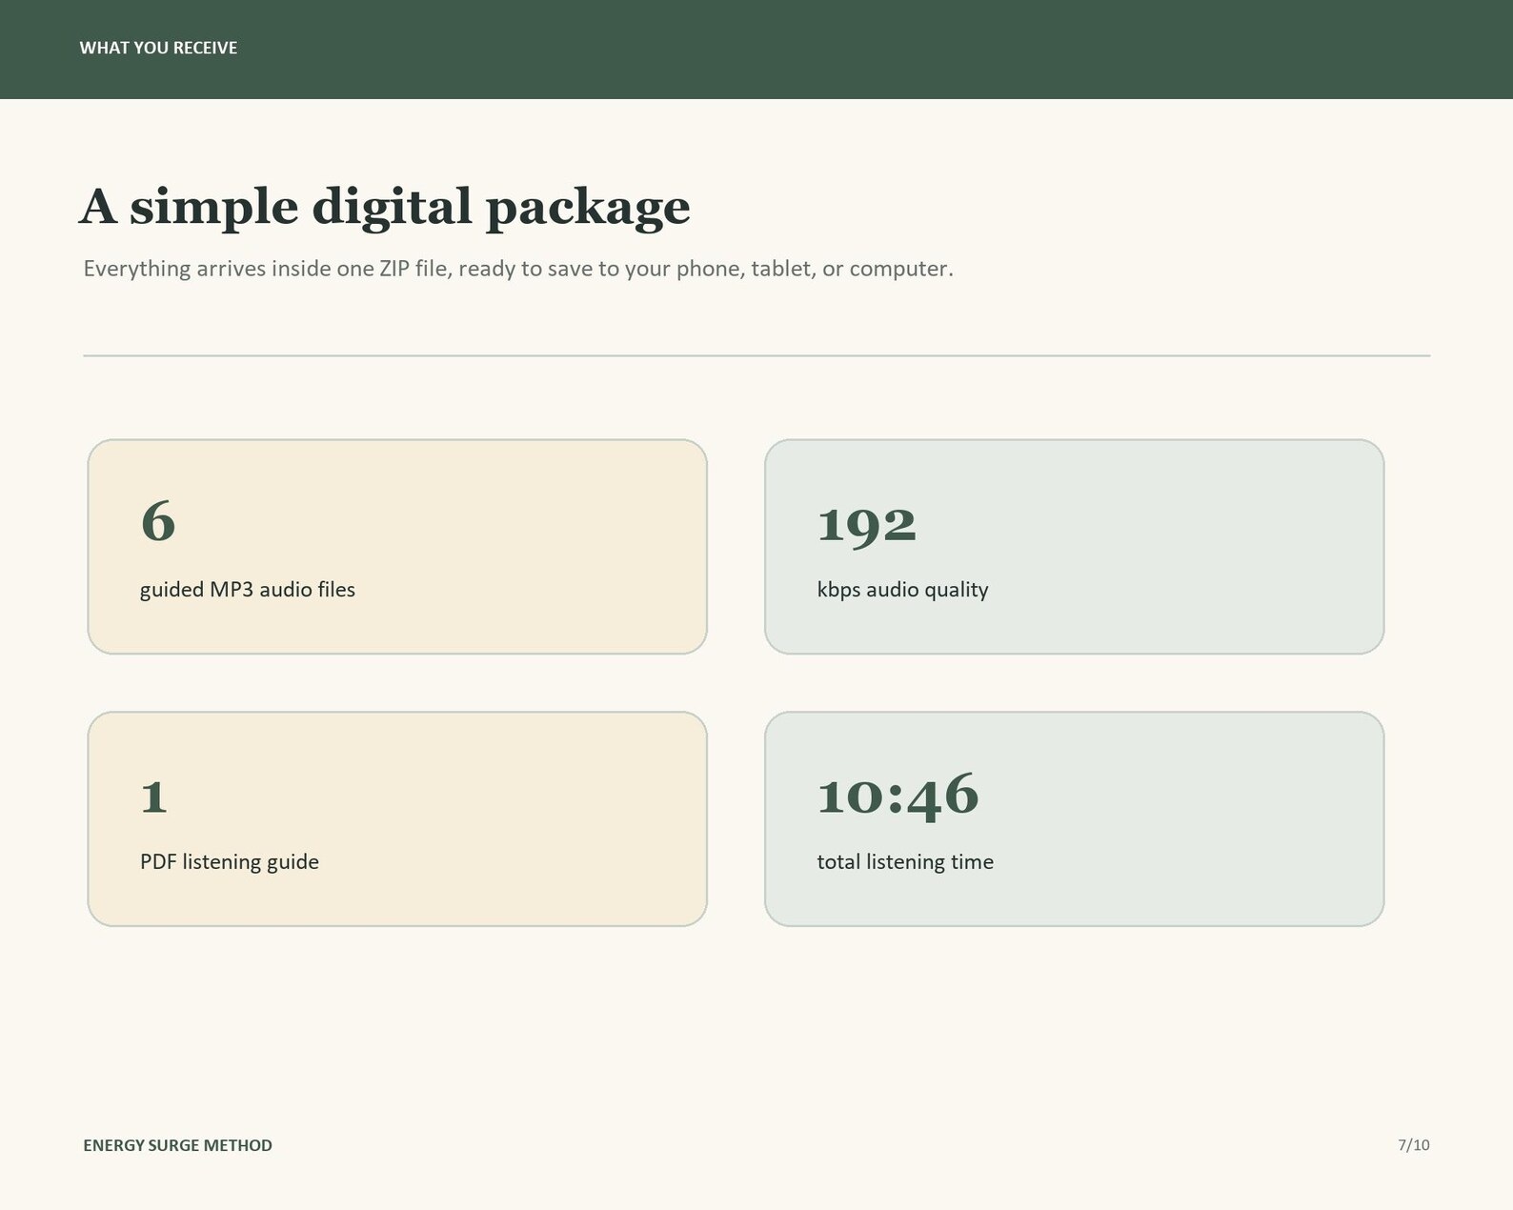Select 'total listening time' label
The height and width of the screenshot is (1210, 1513).
[905, 862]
